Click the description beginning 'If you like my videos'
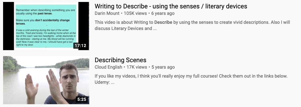Viewport: 301px width, 107px height. [x=191, y=79]
